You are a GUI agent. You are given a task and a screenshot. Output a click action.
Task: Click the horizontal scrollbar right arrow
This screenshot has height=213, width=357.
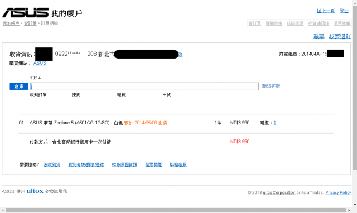[349, 210]
